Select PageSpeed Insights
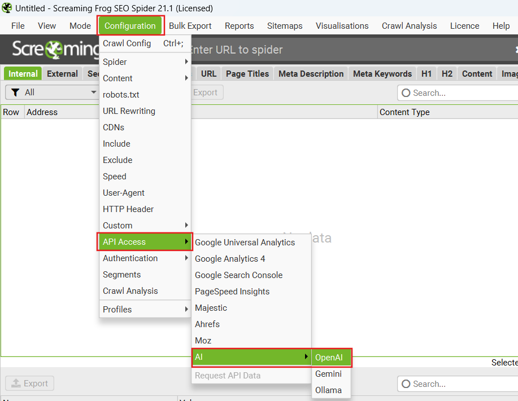Screen dimensions: 518x401 pyautogui.click(x=251, y=292)
